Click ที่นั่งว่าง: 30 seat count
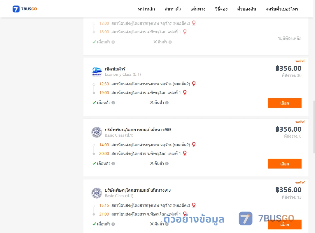The image size is (315, 233). [291, 75]
